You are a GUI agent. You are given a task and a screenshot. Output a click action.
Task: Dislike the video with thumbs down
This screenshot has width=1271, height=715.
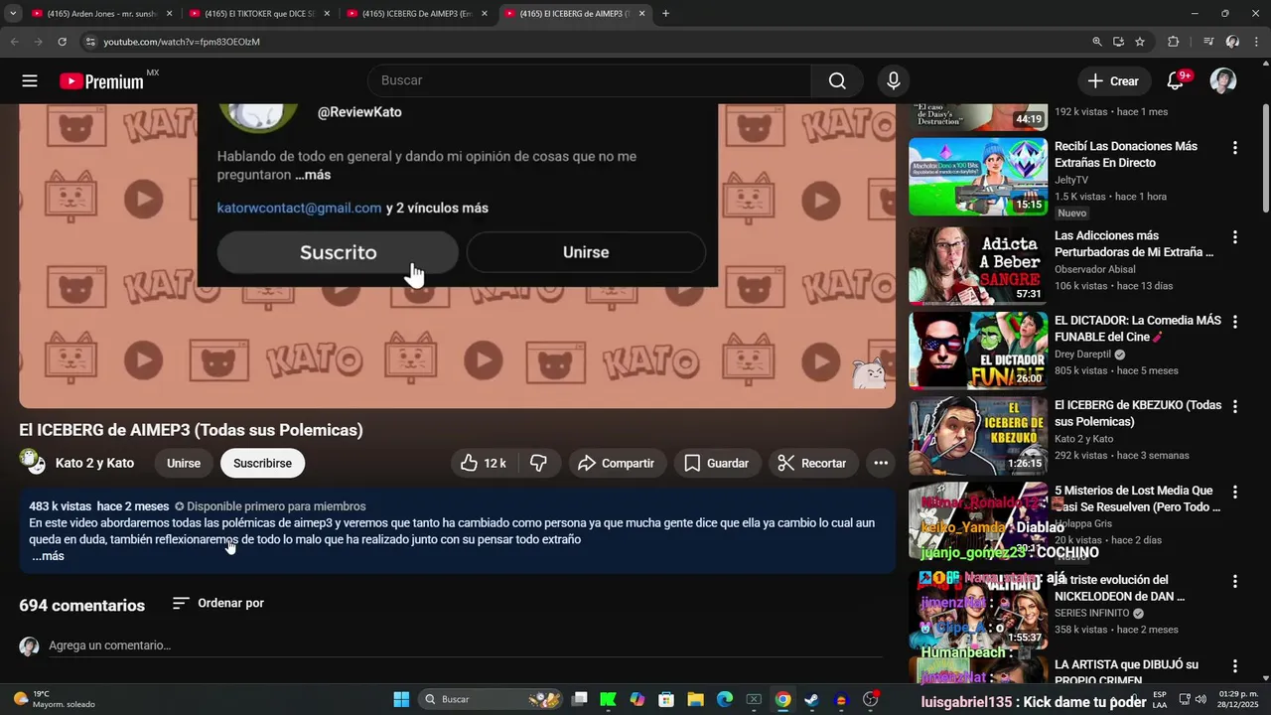539,463
